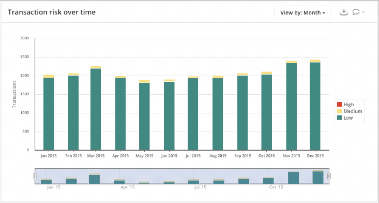Select the Aug 2015 bar
Image resolution: width=379 pixels, height=203 pixels.
click(x=218, y=113)
